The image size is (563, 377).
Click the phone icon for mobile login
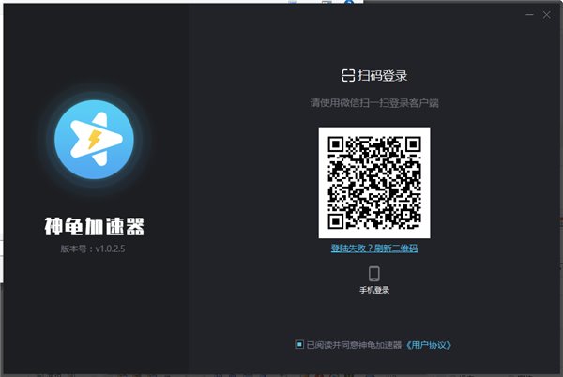pyautogui.click(x=374, y=274)
